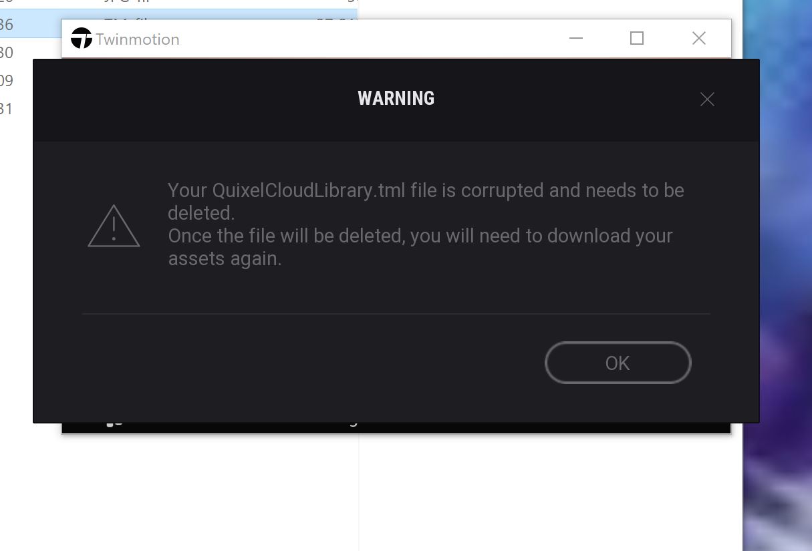This screenshot has width=812, height=551.
Task: Click the Twinmotion title bar text
Action: 138,39
